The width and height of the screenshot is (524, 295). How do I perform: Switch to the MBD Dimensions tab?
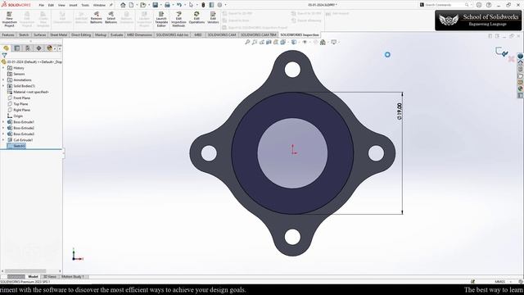coord(139,34)
